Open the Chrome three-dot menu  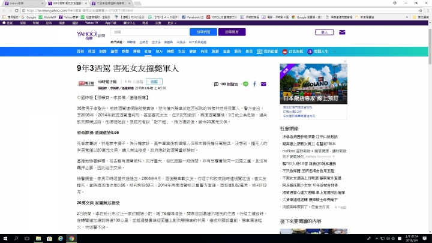(427, 11)
